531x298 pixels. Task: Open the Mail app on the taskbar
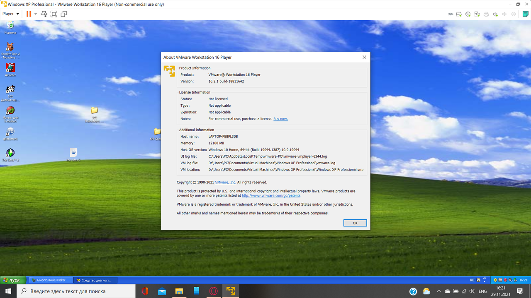162,291
